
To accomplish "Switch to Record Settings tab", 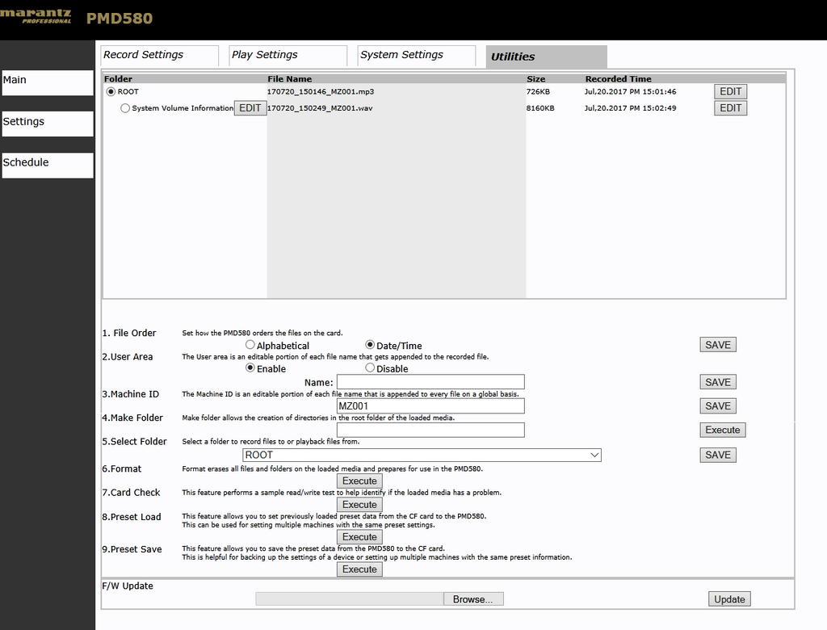I will point(159,56).
